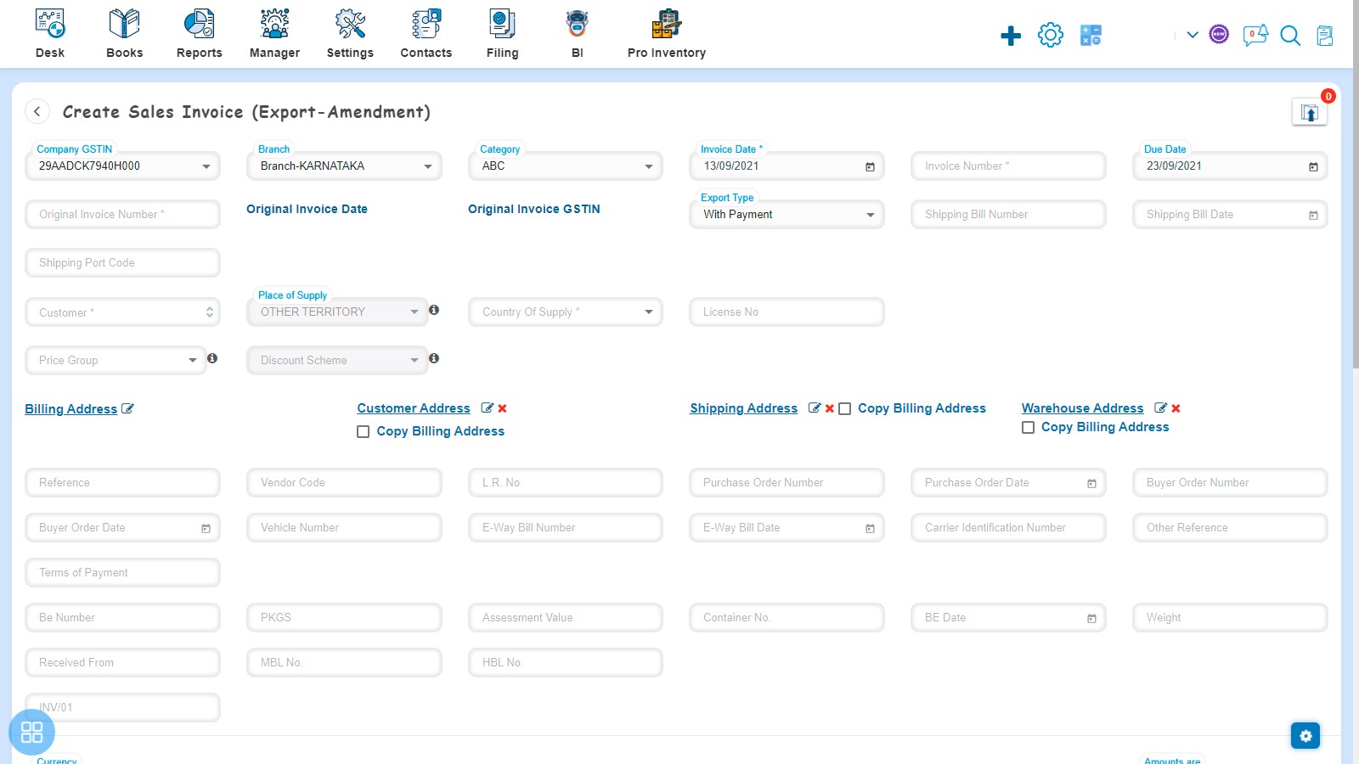This screenshot has width=1359, height=764.
Task: Edit Warehouse Address using pencil icon
Action: pos(1160,407)
